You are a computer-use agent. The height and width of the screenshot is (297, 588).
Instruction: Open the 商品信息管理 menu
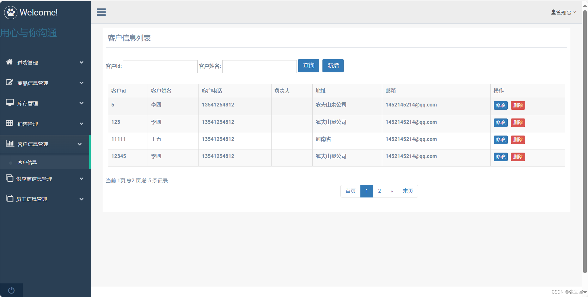45,83
